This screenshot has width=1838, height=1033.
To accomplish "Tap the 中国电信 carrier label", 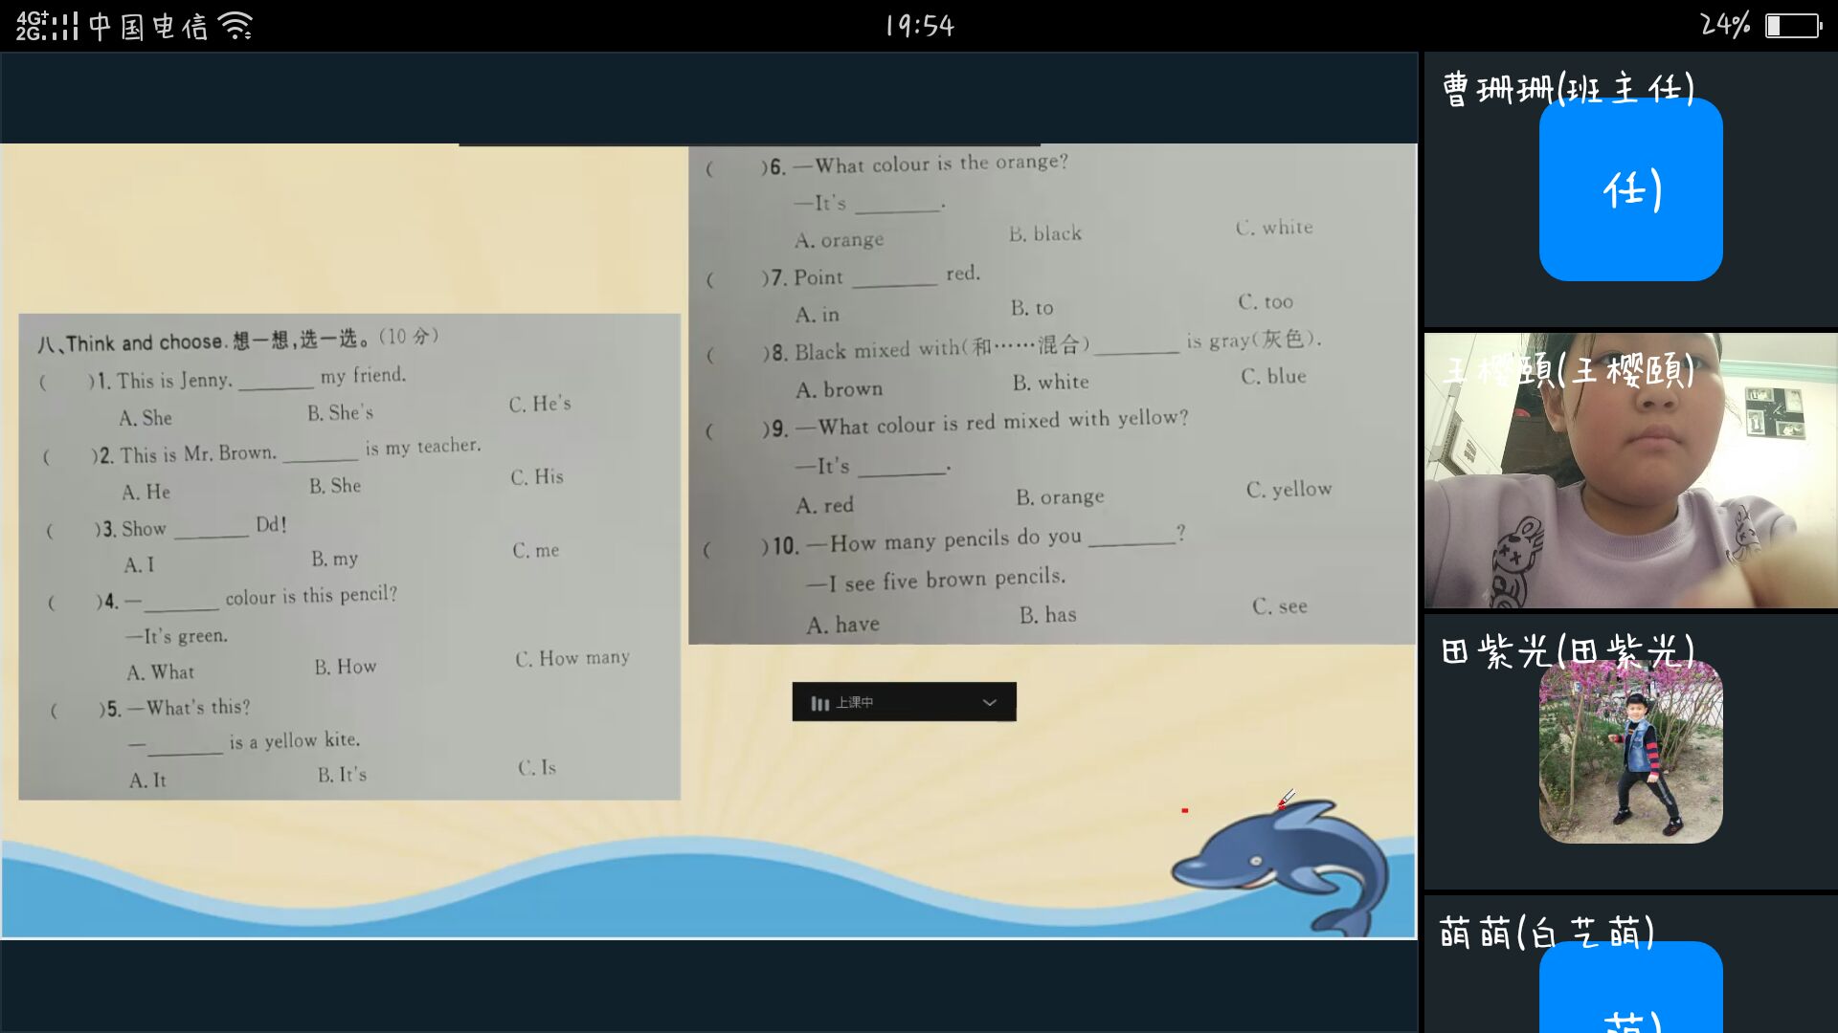I will pos(148,26).
